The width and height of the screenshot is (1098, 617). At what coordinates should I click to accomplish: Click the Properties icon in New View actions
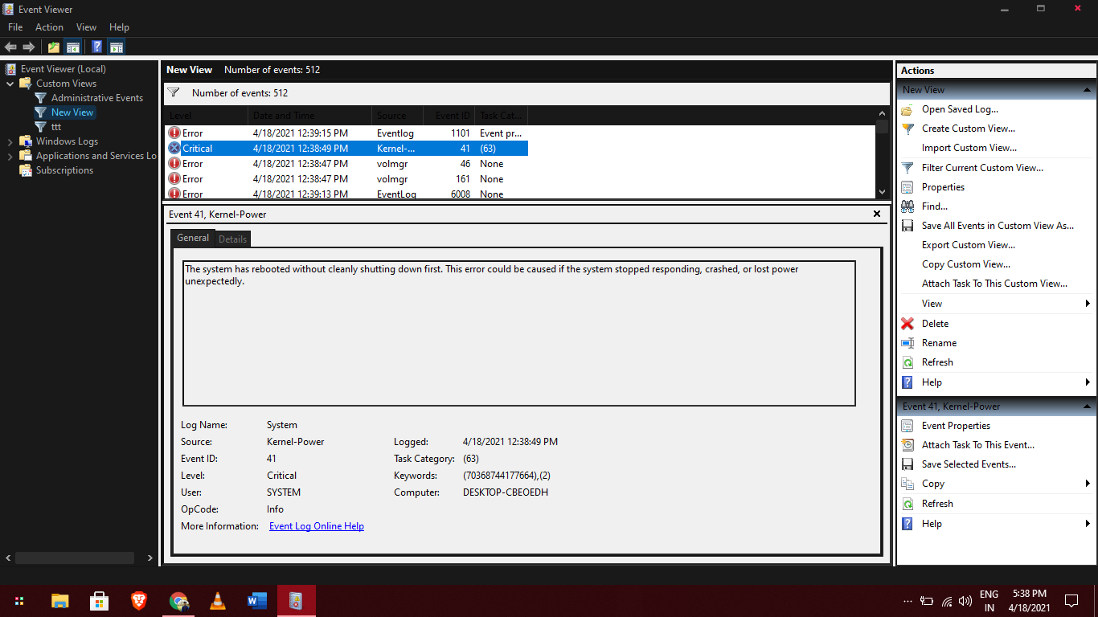(907, 187)
